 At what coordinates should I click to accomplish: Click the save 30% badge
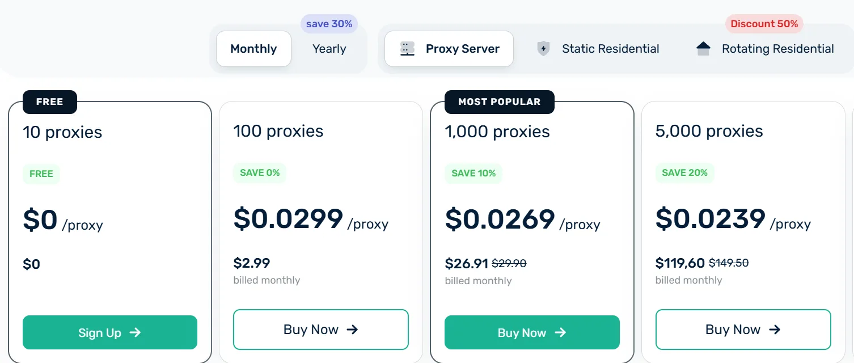[x=329, y=24]
